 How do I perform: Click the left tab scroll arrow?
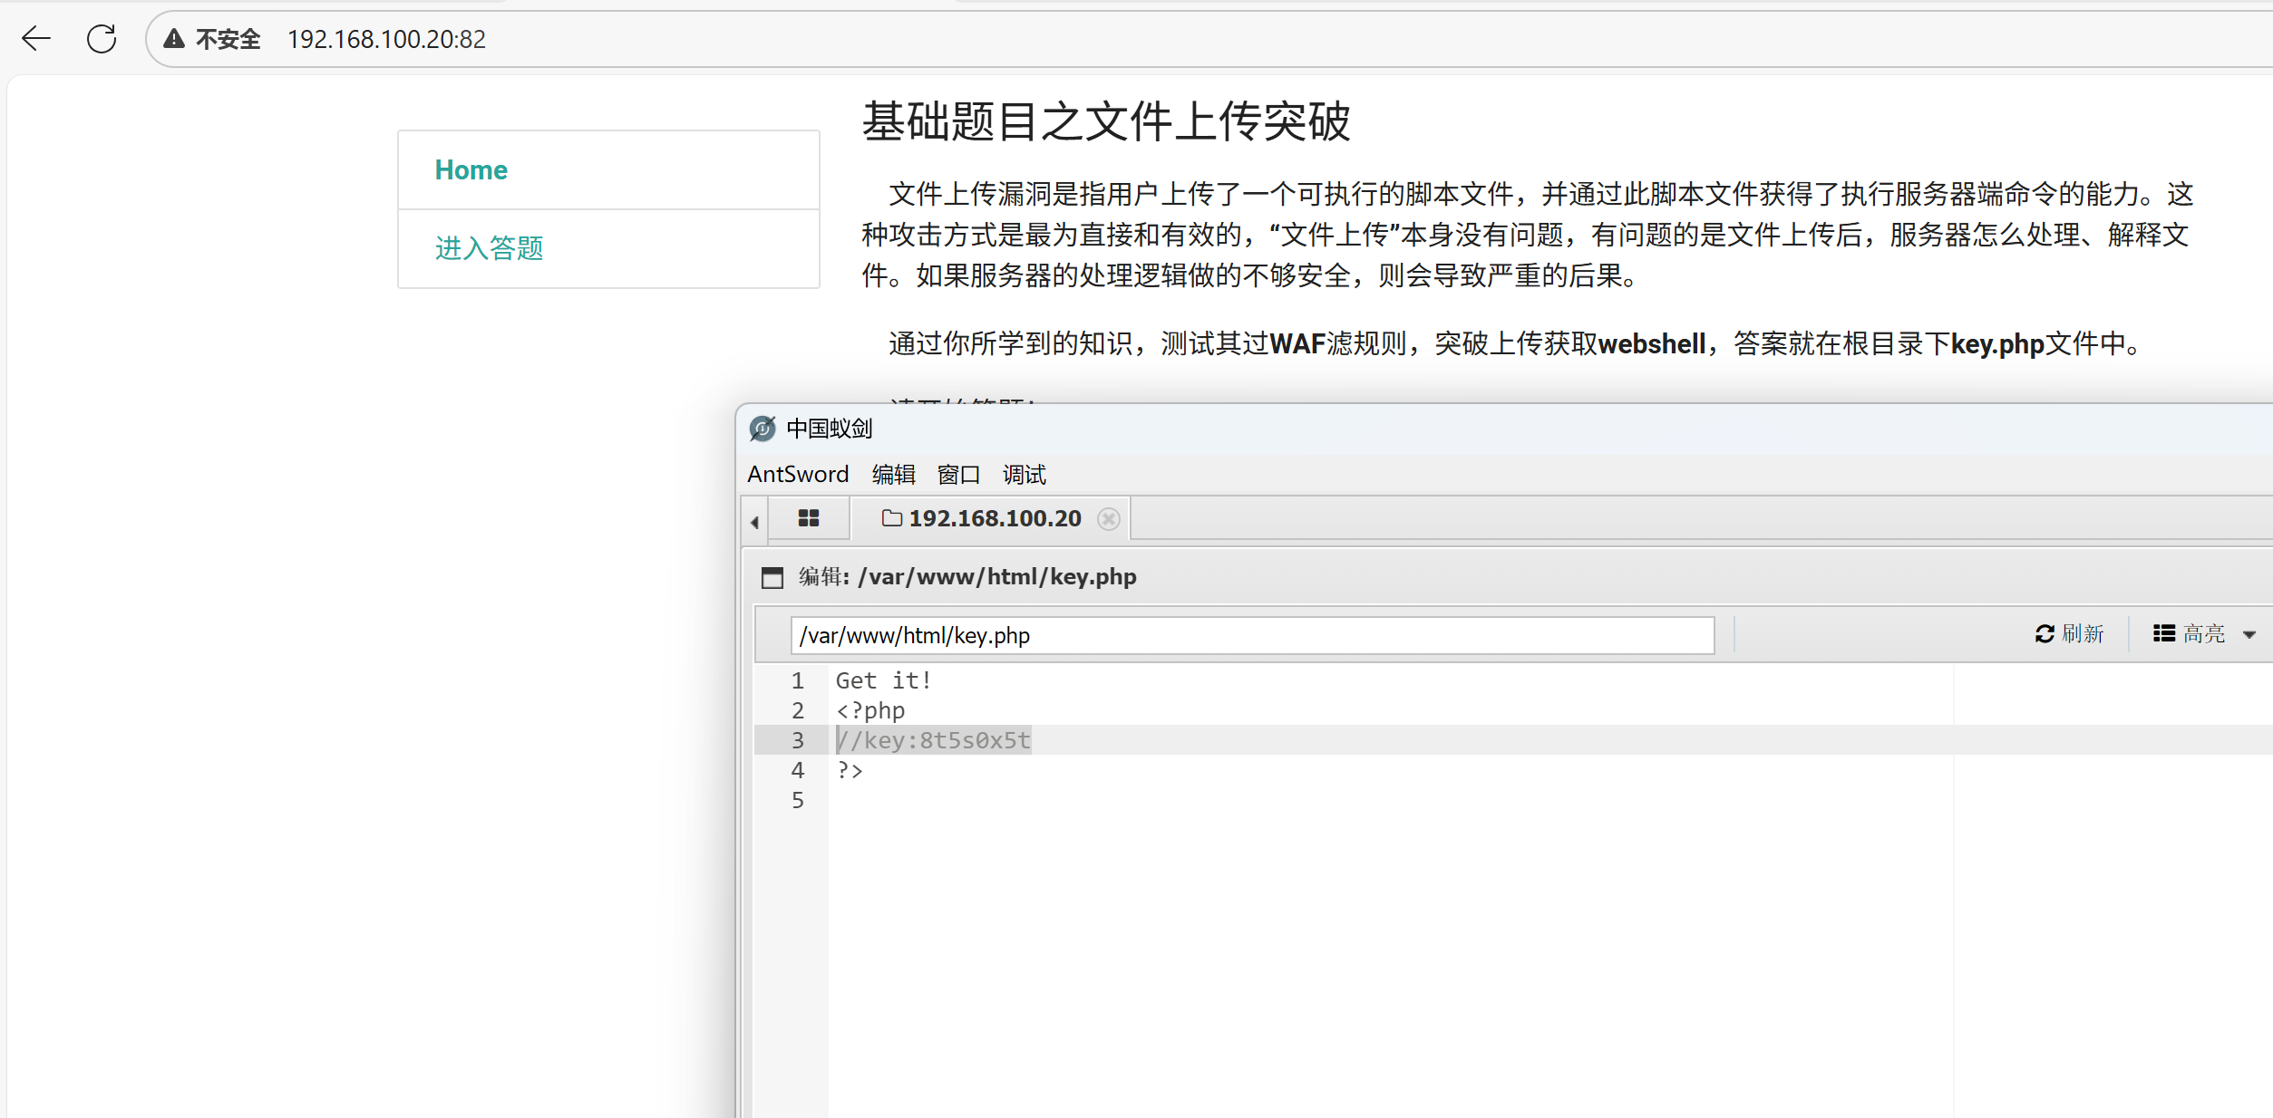coord(754,522)
